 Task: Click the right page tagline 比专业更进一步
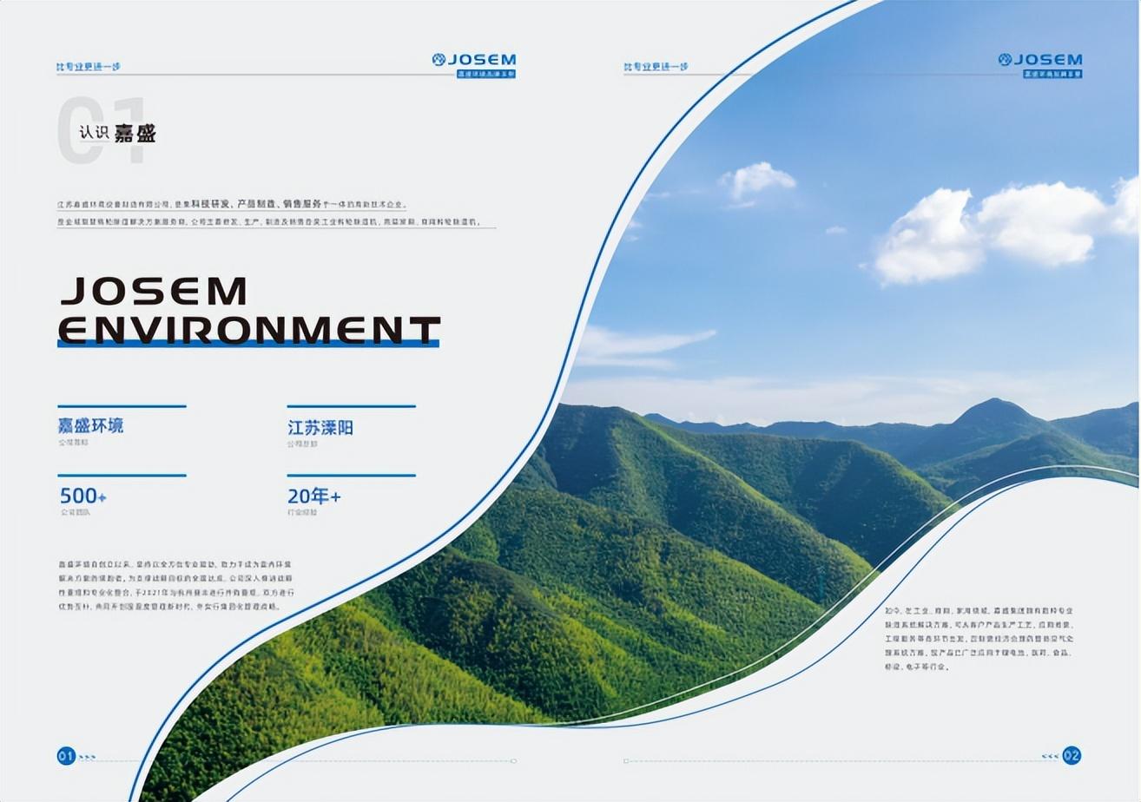coord(656,67)
